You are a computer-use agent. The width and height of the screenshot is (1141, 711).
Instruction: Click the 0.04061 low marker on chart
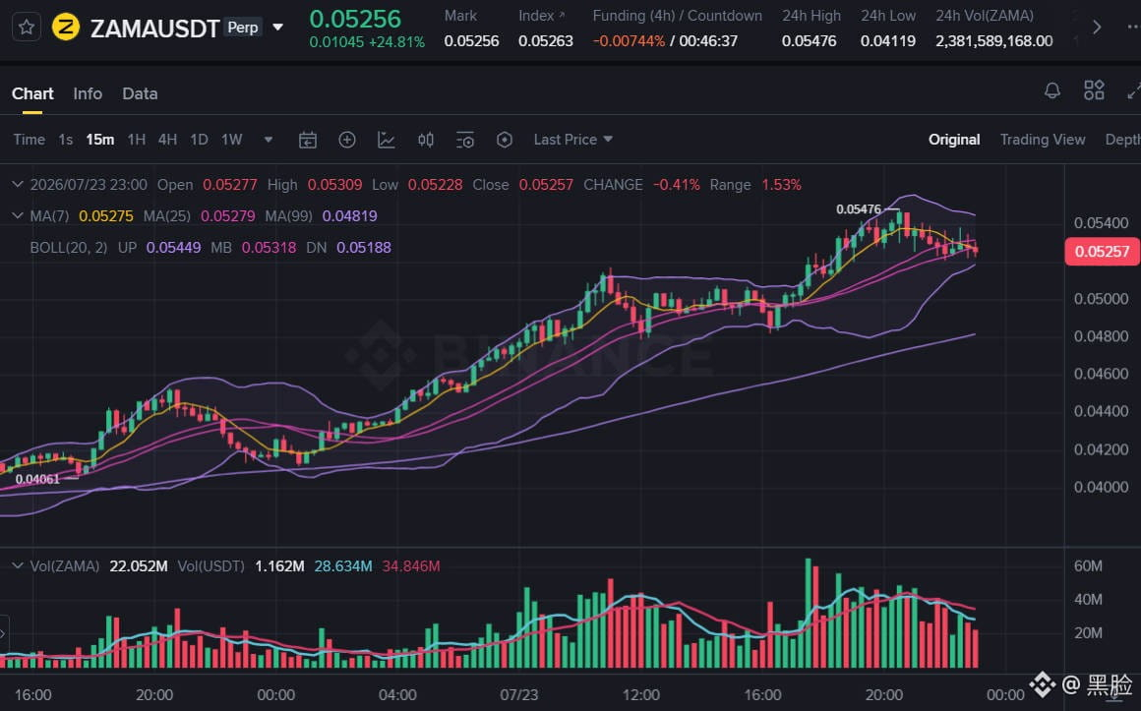pyautogui.click(x=37, y=479)
